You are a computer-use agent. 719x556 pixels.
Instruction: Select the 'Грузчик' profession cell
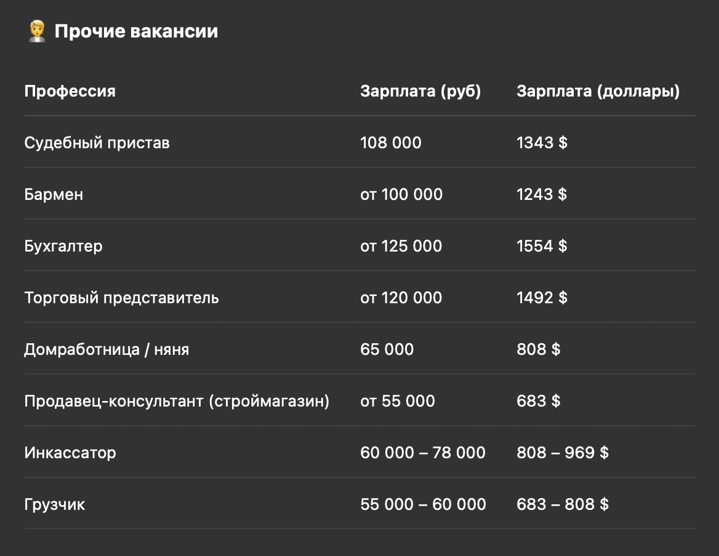tap(55, 505)
